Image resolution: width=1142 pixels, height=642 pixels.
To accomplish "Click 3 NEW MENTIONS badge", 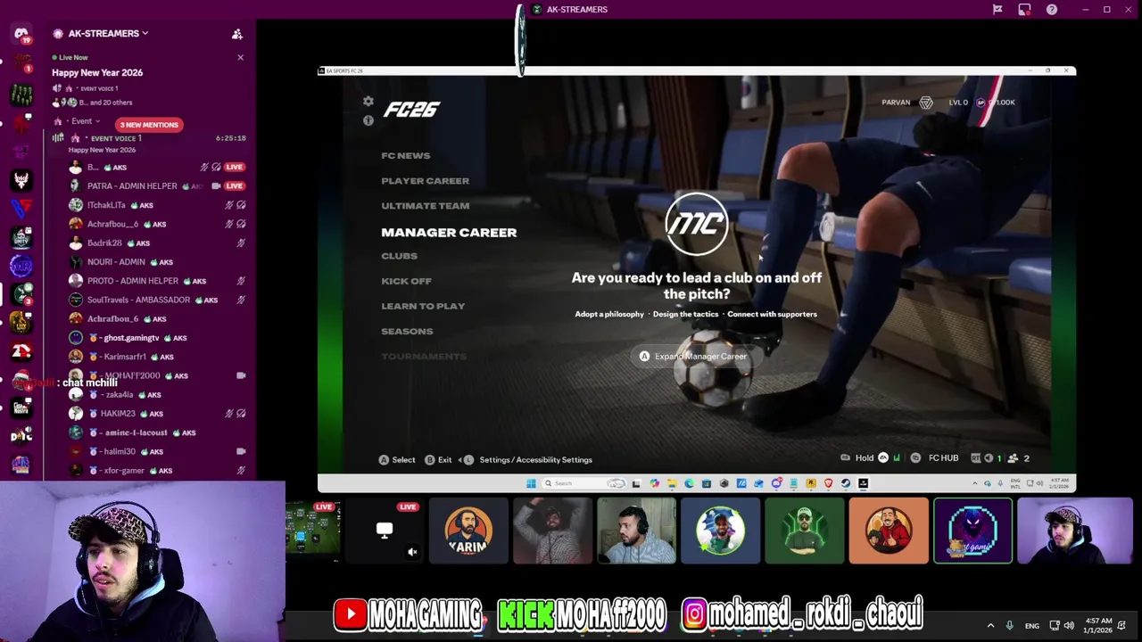I will [149, 125].
